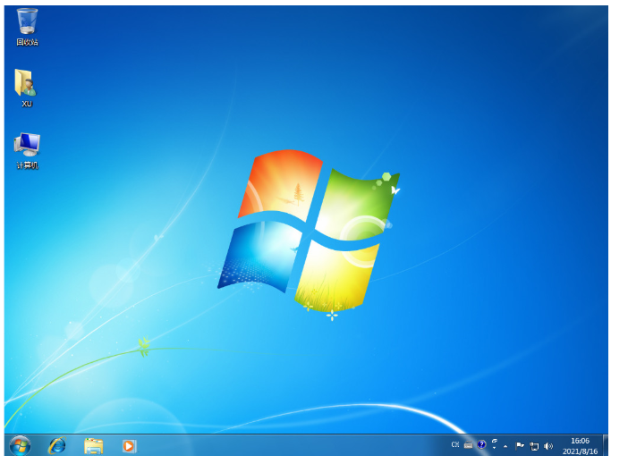Select the XU user folder icon
628x464 pixels.
[x=26, y=88]
